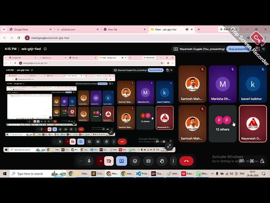270x203 pixels.
Task: Open Sublime Text C:\U... in the taskbar
Action: click(x=97, y=174)
